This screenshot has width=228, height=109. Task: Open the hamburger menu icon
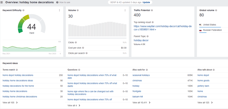2,3
